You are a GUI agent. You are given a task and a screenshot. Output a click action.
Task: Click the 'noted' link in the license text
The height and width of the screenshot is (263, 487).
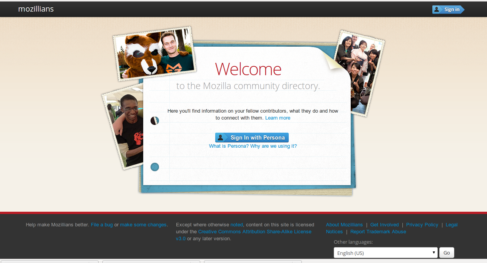pos(237,225)
